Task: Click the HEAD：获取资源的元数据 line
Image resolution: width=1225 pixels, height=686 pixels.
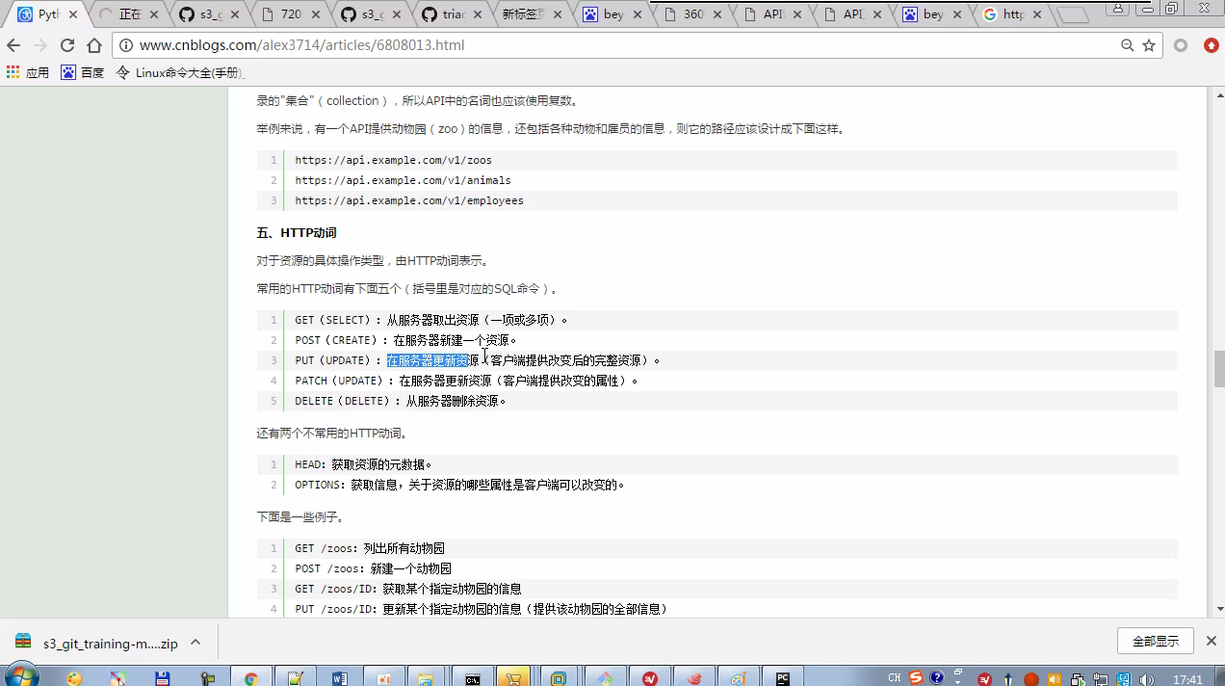Action: pyautogui.click(x=364, y=464)
